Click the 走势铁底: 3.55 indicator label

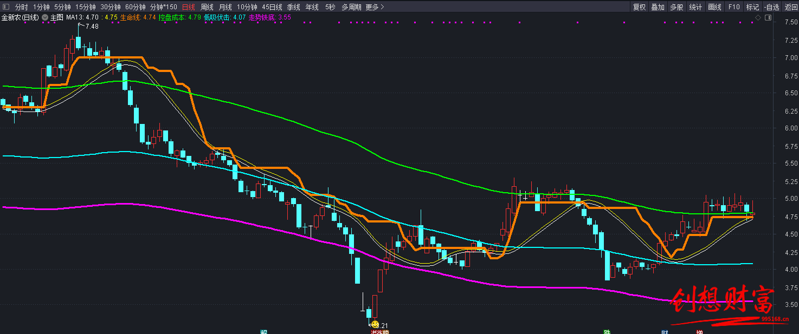pyautogui.click(x=269, y=17)
